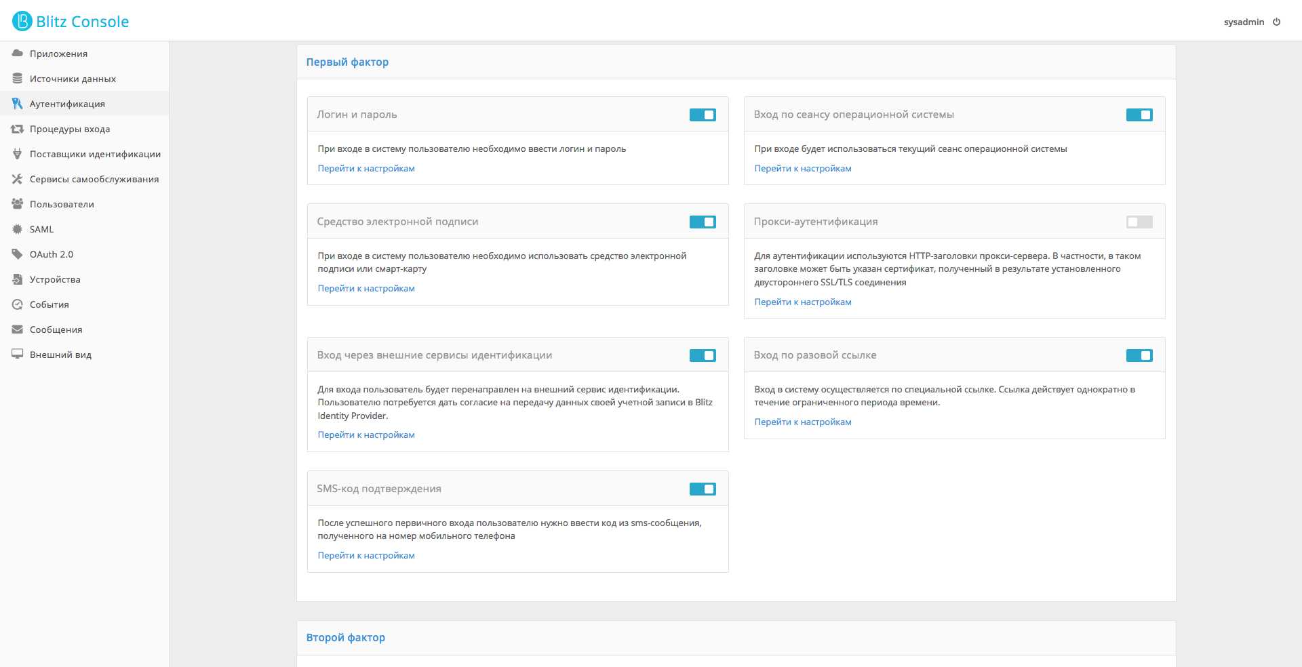Click the tag icon beside OAuth 2.0

coord(18,254)
